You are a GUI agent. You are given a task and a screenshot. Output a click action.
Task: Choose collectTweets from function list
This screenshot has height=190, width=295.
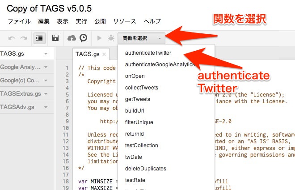[x=142, y=88]
